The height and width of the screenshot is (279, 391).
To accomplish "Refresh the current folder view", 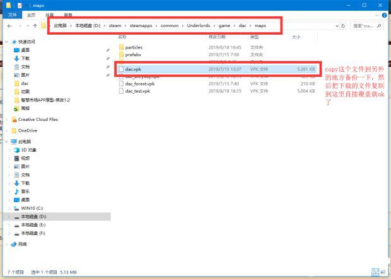I will [343, 26].
